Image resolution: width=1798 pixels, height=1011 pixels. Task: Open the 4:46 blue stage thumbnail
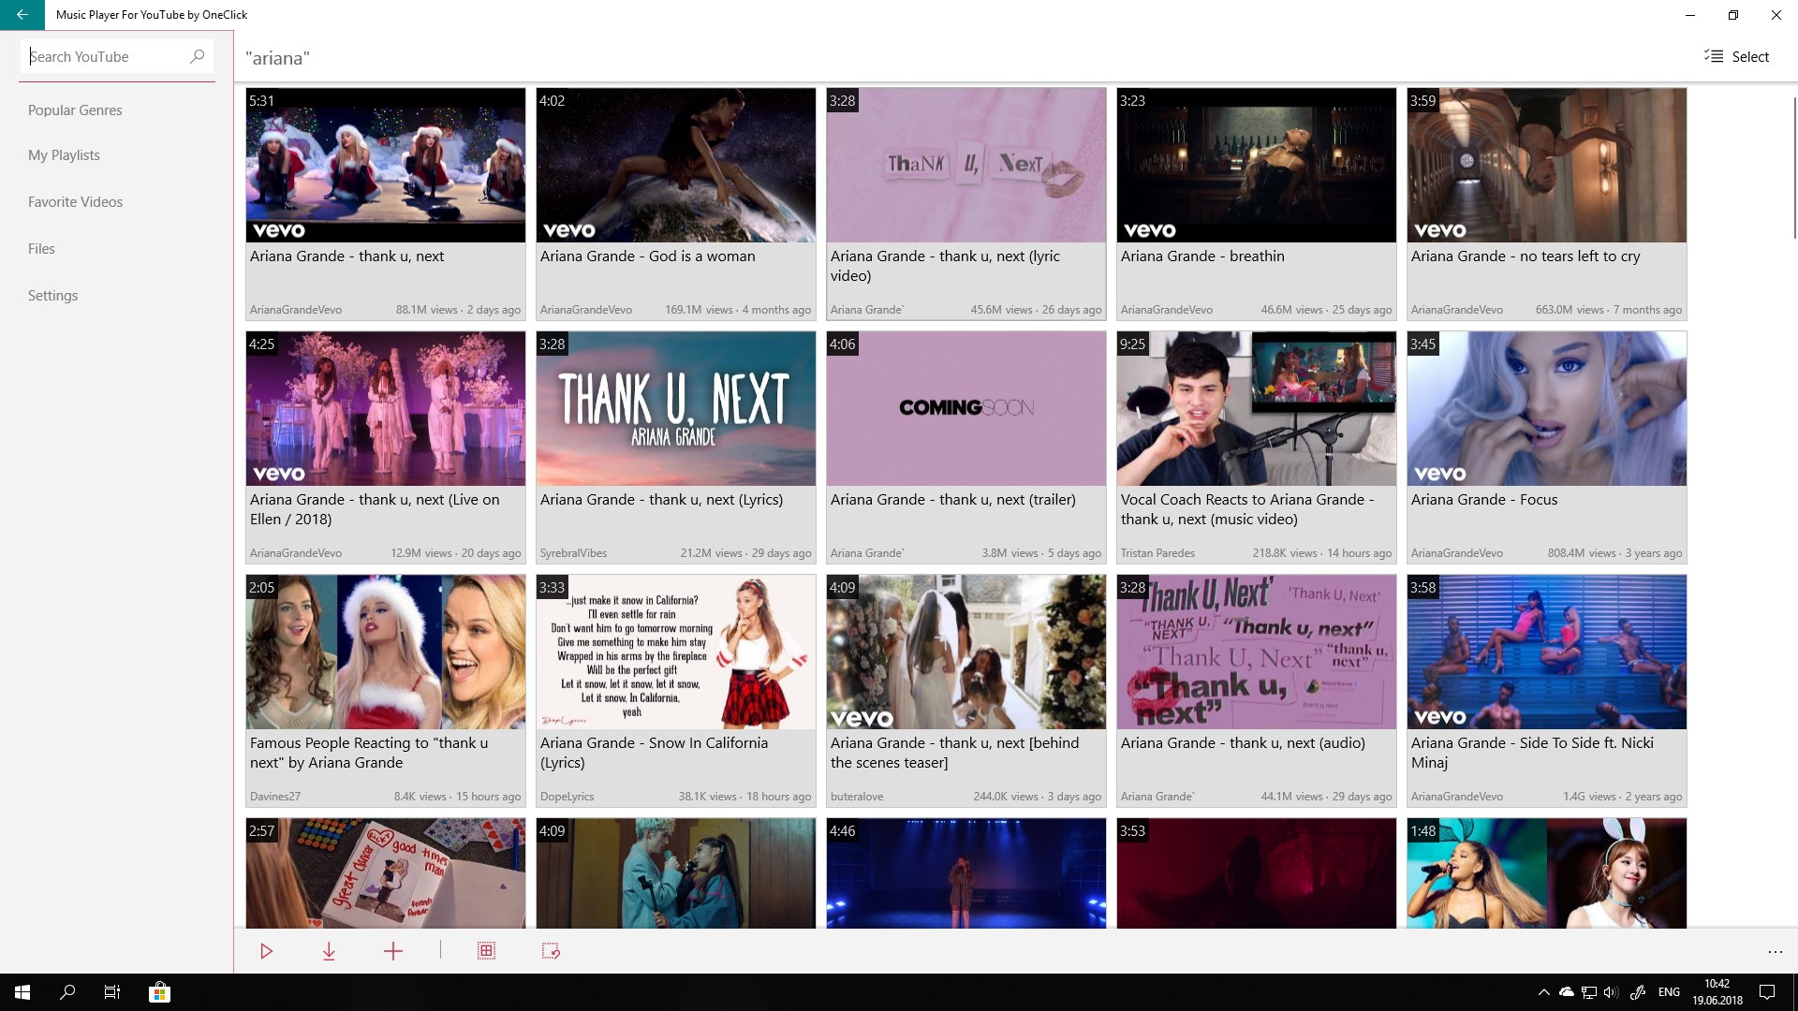click(966, 873)
